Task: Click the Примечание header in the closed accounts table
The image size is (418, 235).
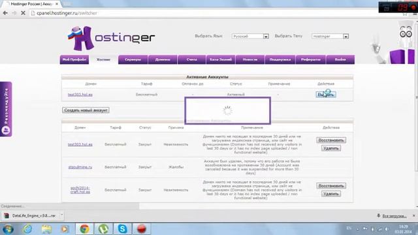Action: 252,128
